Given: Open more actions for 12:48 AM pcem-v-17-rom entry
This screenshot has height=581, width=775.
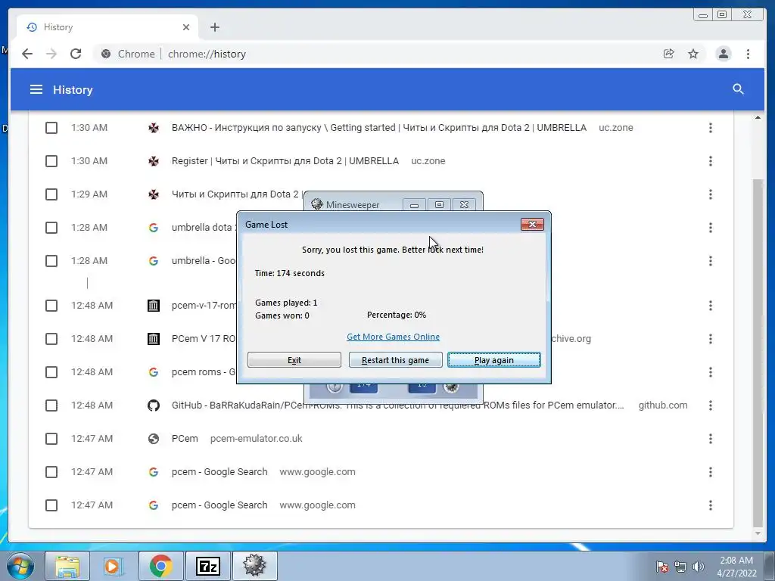Looking at the screenshot, I should click(710, 306).
